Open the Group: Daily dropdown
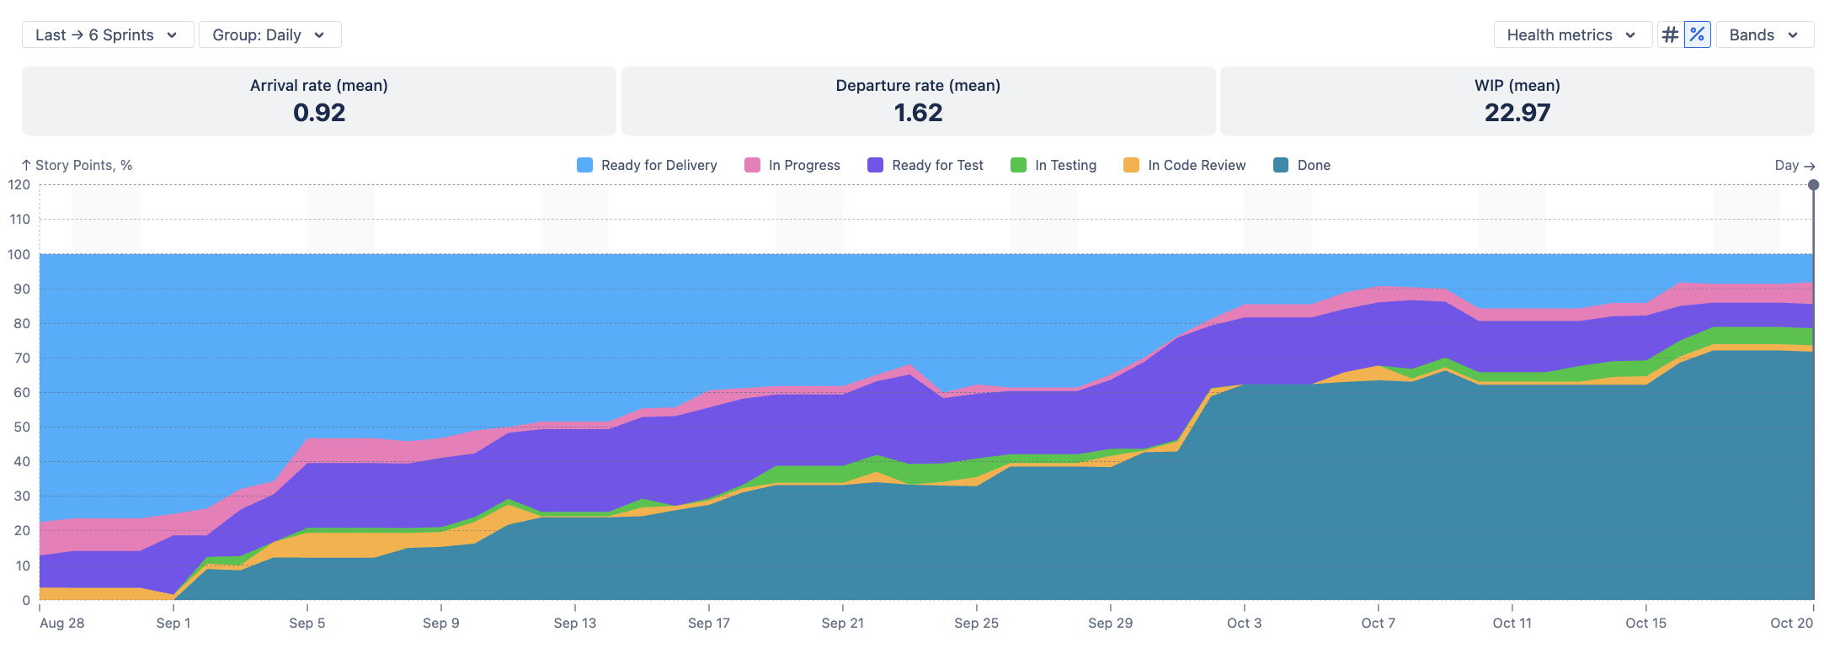This screenshot has height=653, width=1824. click(x=269, y=35)
